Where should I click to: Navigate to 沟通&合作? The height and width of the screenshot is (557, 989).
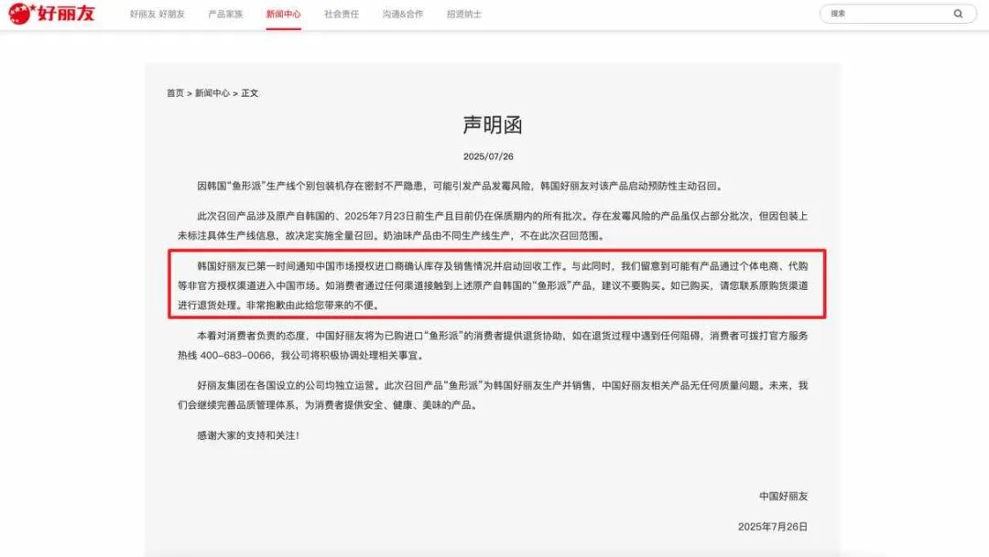403,15
